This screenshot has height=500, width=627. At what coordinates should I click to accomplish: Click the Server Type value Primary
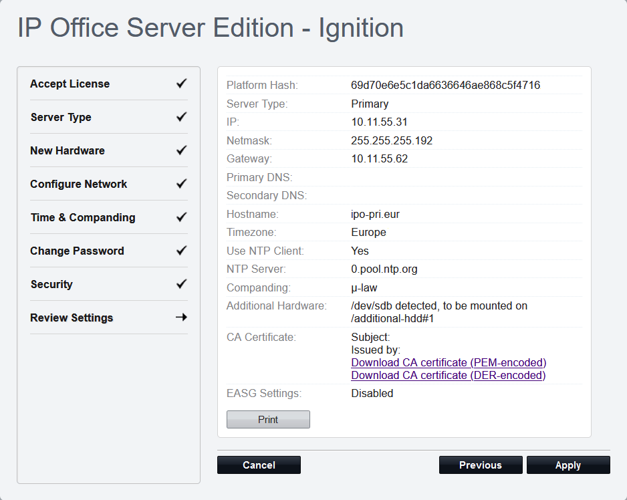[x=370, y=104]
